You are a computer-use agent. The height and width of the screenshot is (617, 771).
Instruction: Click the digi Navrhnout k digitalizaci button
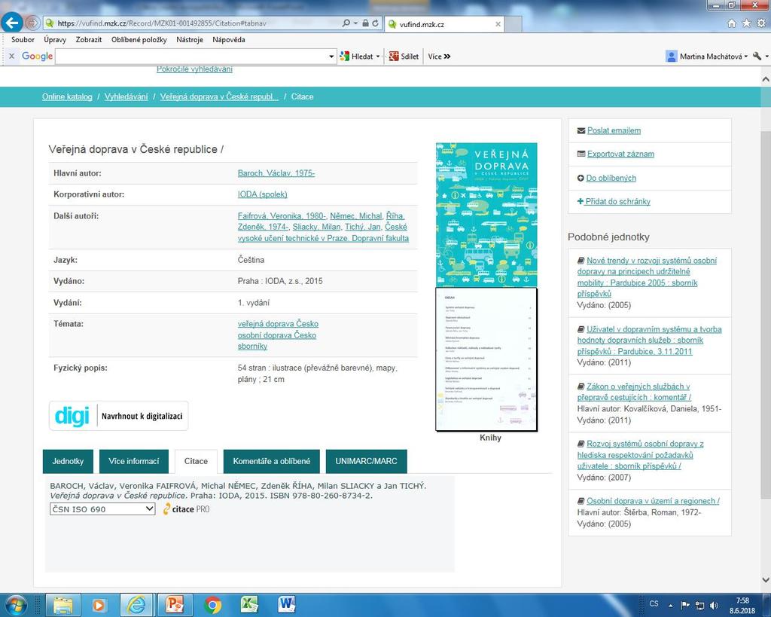pyautogui.click(x=118, y=416)
